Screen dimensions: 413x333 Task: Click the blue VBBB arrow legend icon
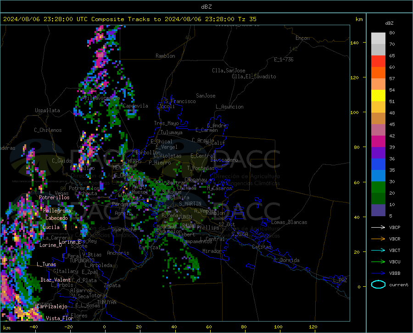point(378,273)
